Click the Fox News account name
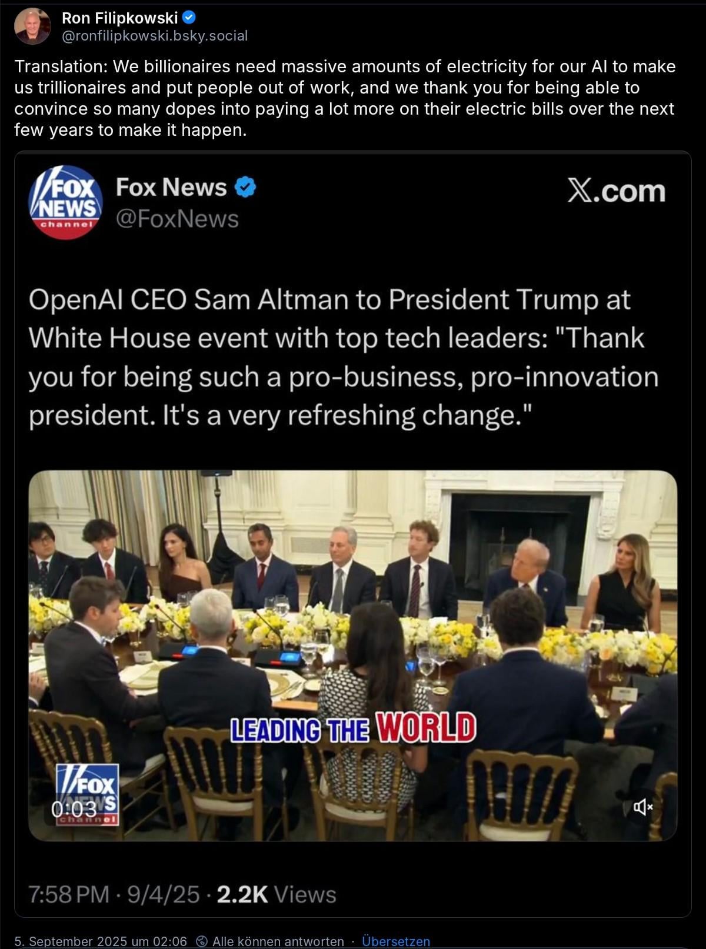Screen dimensions: 706x949 click(171, 187)
